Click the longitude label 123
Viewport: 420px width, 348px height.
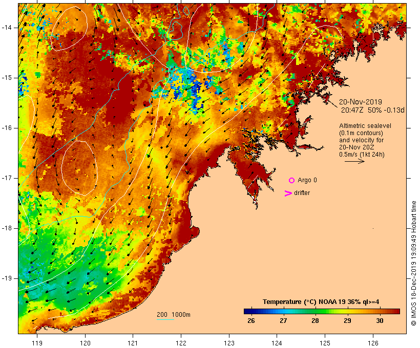coord(229,343)
